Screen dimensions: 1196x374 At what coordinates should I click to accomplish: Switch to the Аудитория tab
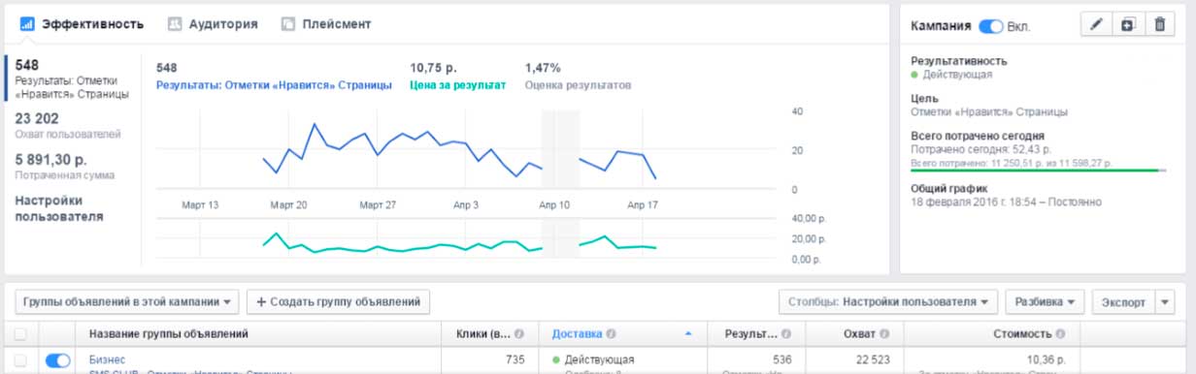[212, 23]
